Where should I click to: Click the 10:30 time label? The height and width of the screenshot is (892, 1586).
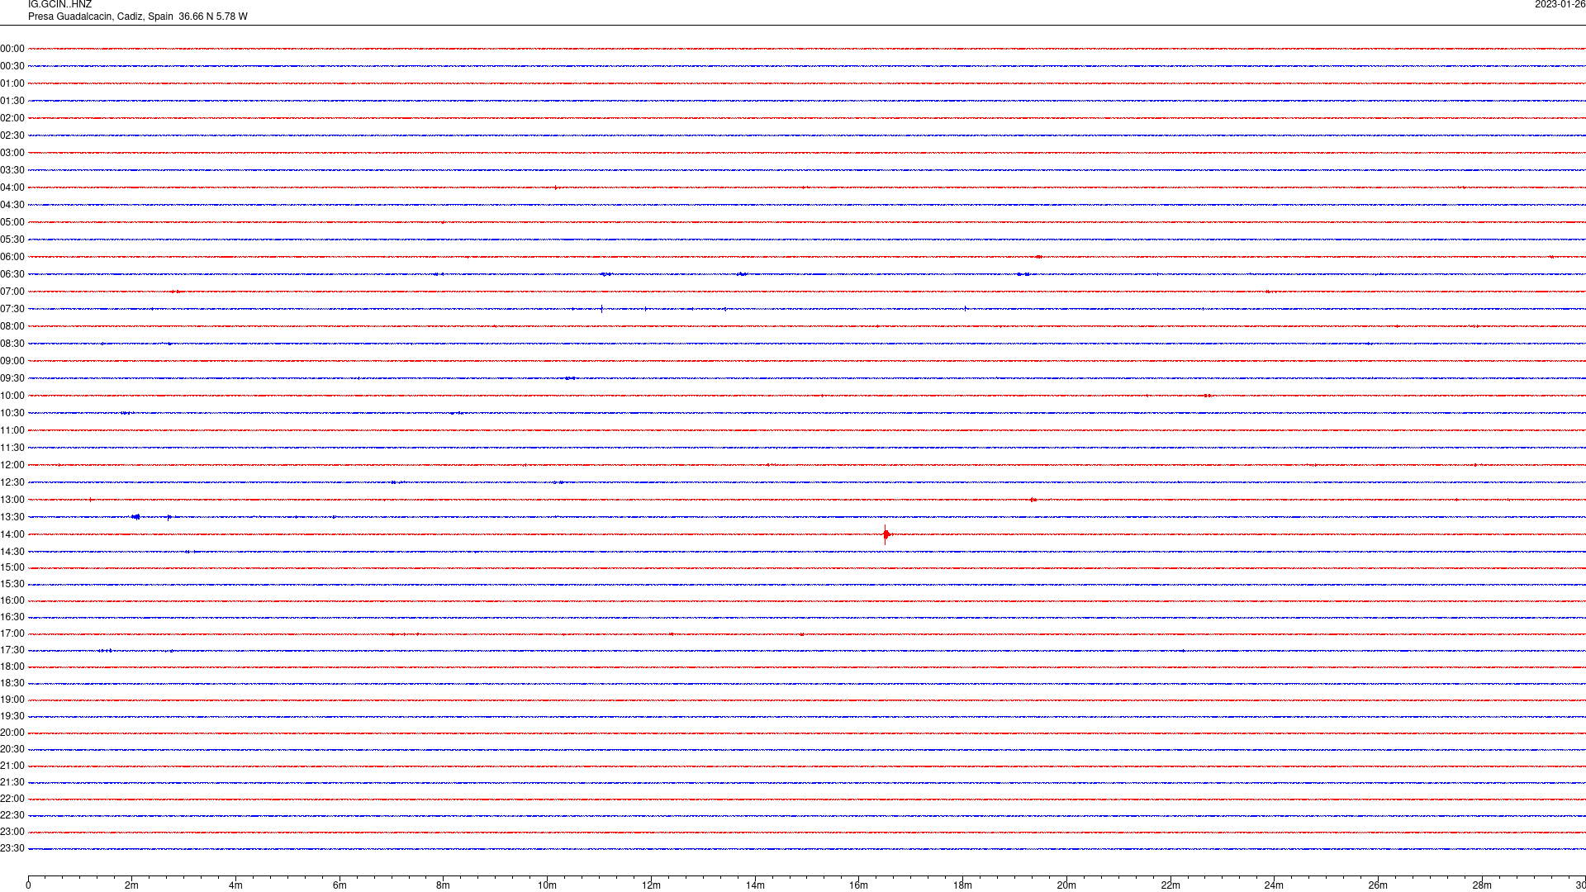[12, 413]
